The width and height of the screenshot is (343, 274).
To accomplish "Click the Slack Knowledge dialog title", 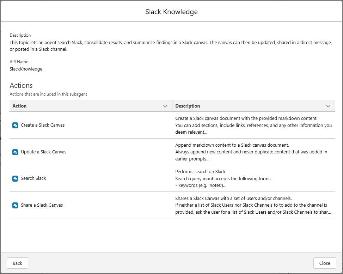I will tap(171, 12).
